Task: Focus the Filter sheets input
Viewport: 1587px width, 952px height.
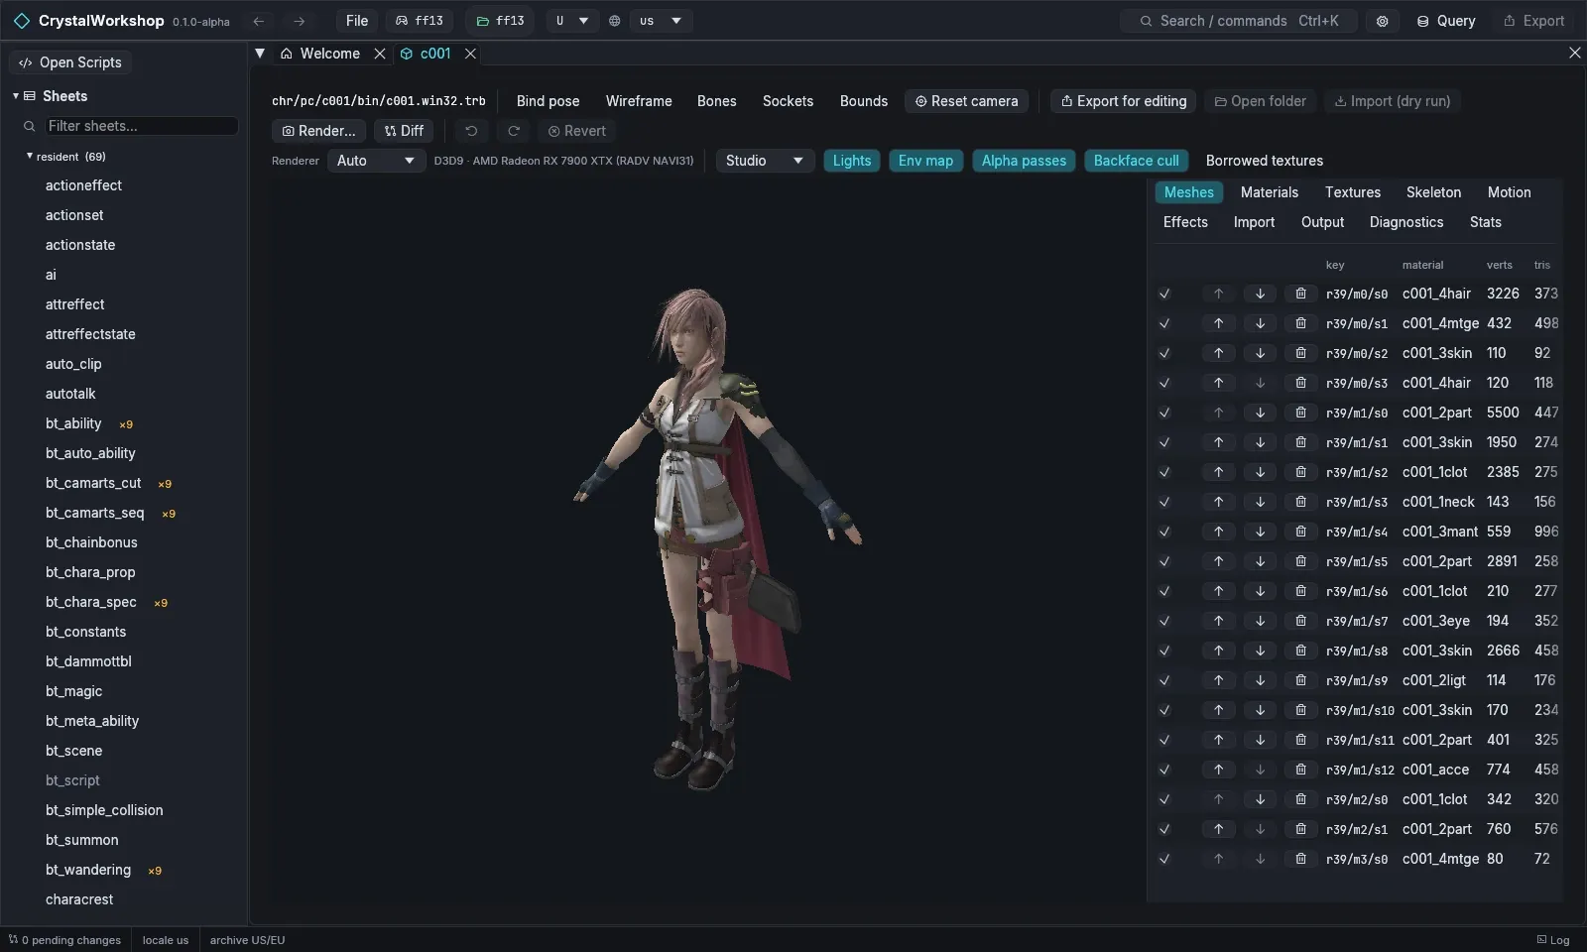Action: 141,126
